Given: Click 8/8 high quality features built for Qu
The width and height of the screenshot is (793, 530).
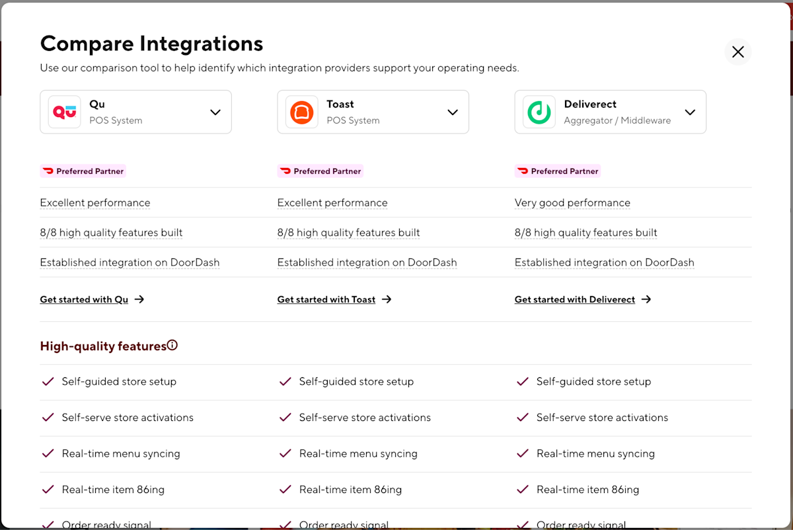Looking at the screenshot, I should pos(111,233).
